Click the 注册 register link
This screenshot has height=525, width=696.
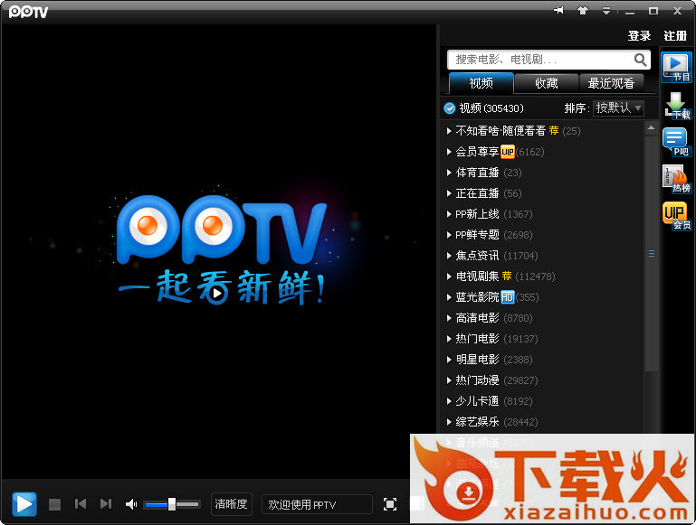pos(675,36)
